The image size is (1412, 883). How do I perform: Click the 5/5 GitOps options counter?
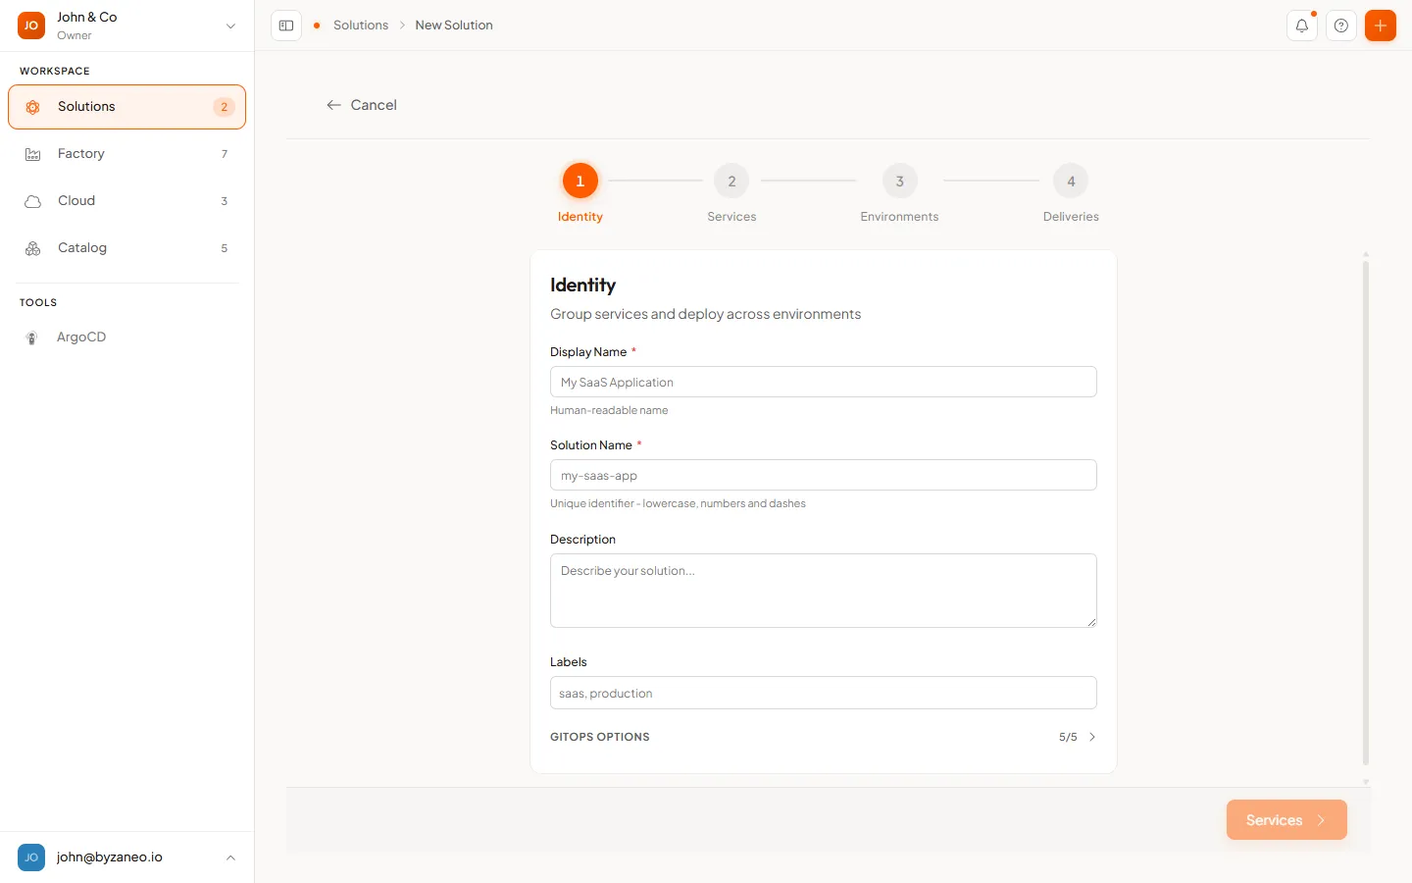click(1068, 737)
